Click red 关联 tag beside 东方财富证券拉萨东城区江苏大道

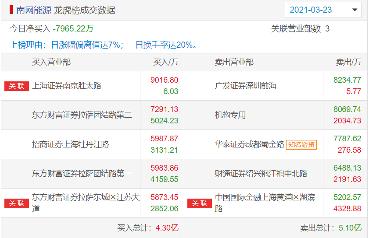(x=17, y=203)
